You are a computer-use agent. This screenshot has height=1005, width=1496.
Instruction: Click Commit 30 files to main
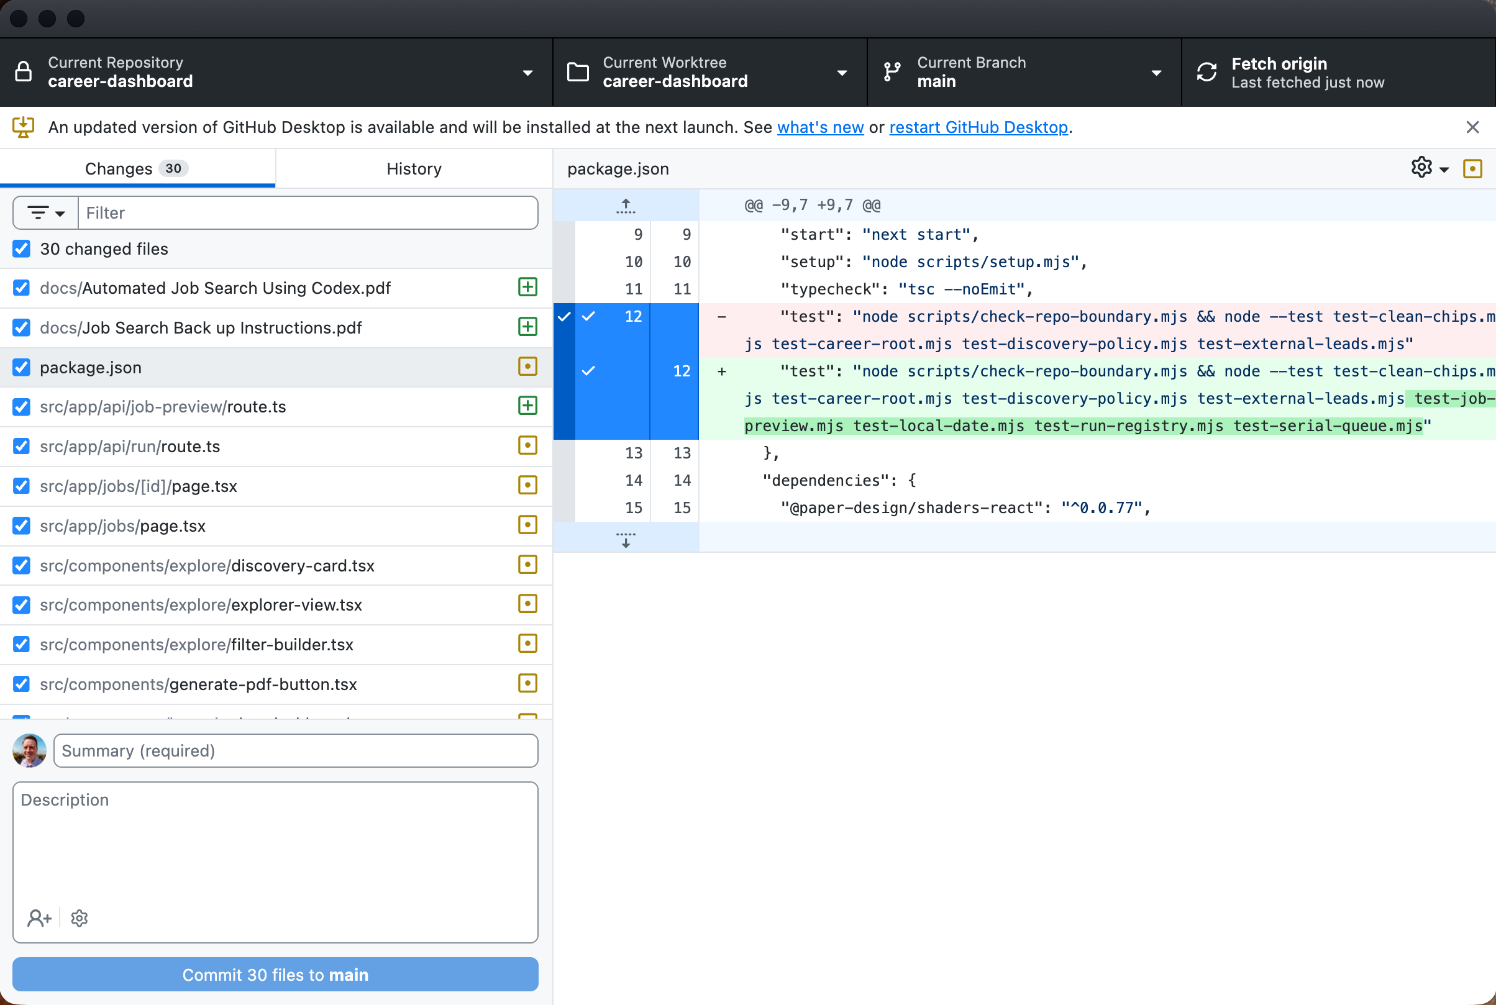[x=276, y=974]
